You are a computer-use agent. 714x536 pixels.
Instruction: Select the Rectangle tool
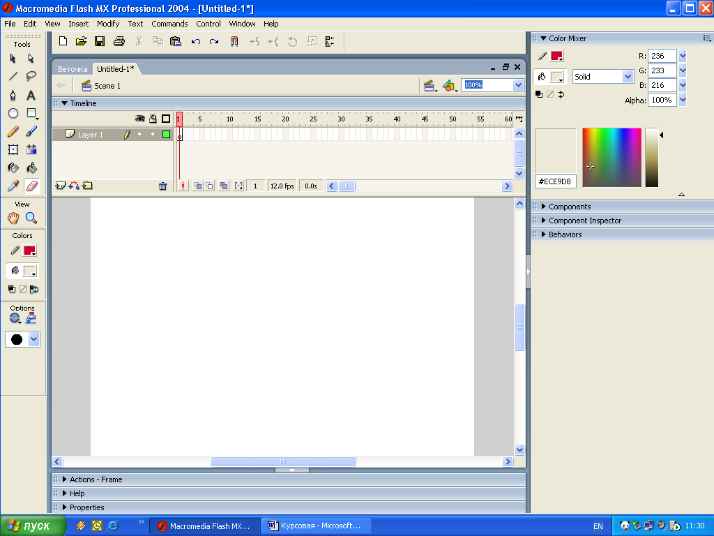pos(31,113)
